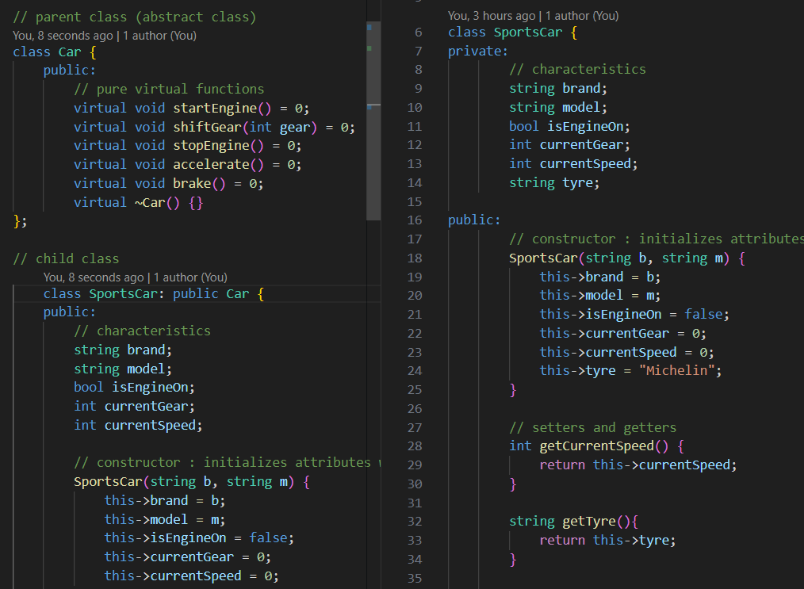This screenshot has width=804, height=589.
Task: Click 'int currentSpeed;' in the left editor
Action: pyautogui.click(x=138, y=426)
